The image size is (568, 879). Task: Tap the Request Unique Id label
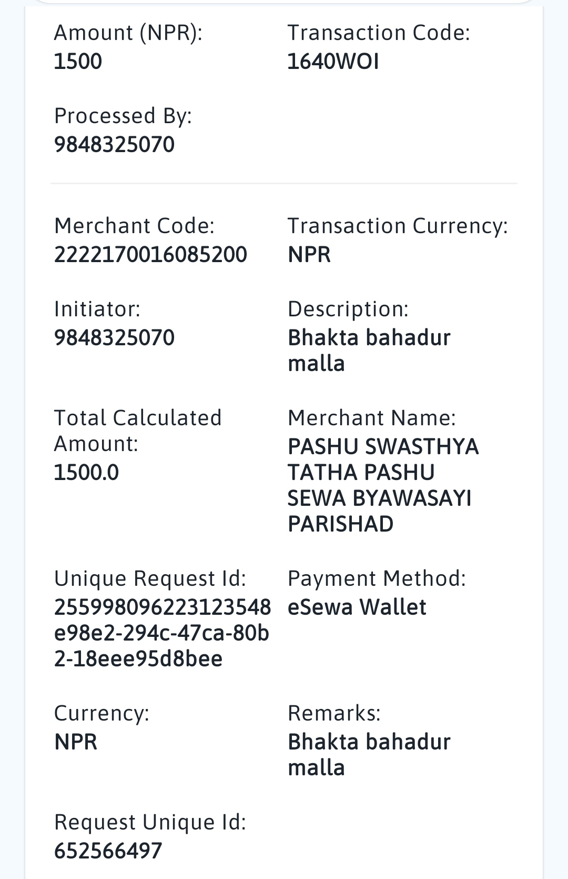(x=150, y=822)
